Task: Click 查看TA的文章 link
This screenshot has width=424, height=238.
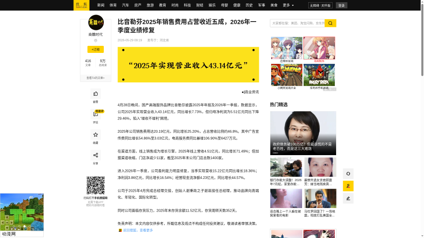Action: point(95,78)
